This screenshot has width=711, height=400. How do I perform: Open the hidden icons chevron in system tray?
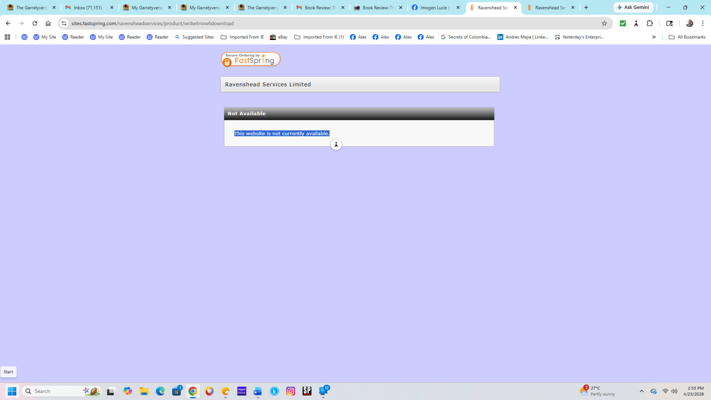pos(642,391)
